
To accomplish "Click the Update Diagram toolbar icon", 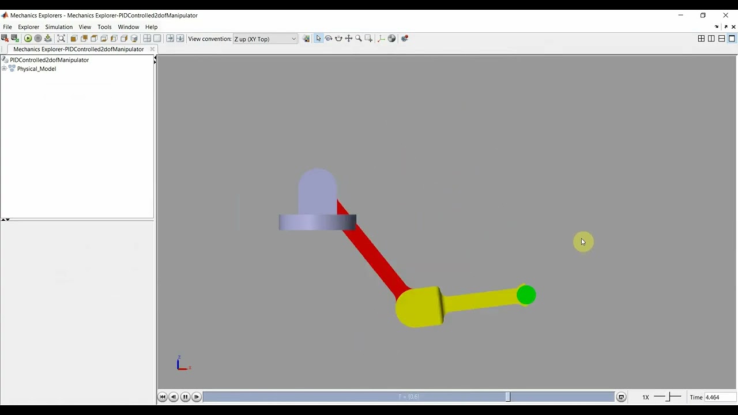I will click(x=48, y=39).
